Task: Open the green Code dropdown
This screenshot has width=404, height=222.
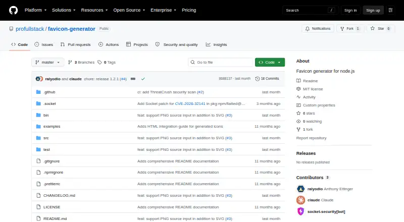Action: pos(270,63)
